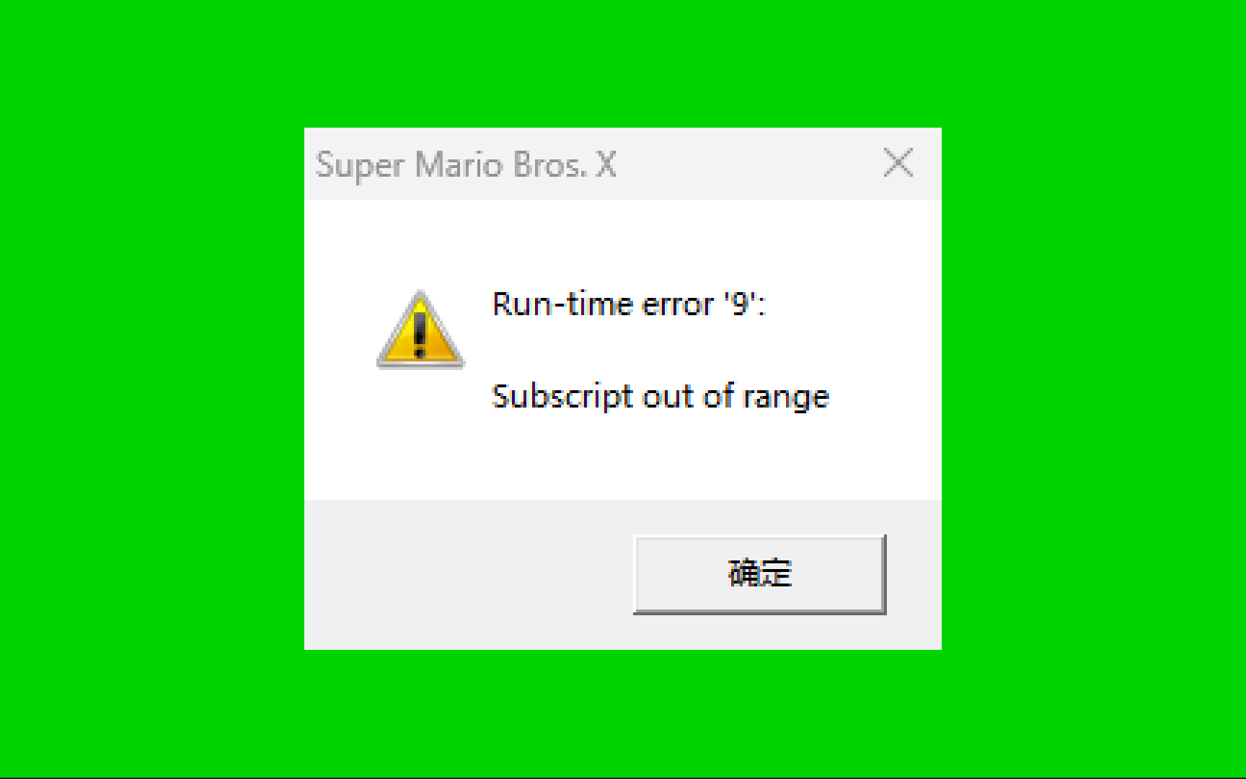Select the Super Mario Bros. X title text
1246x779 pixels.
point(466,165)
